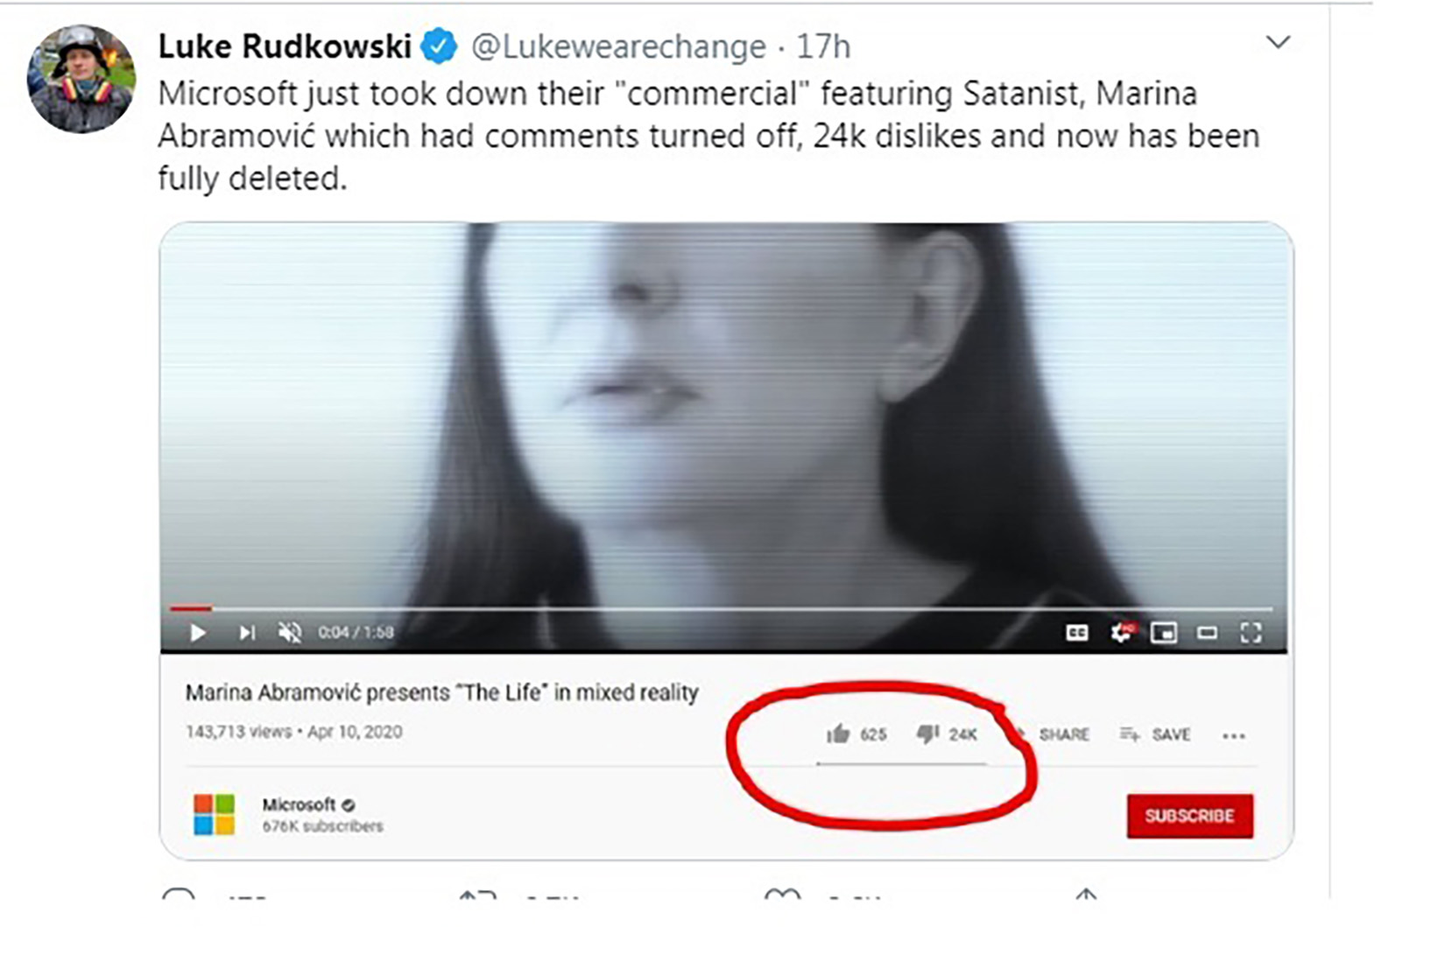The height and width of the screenshot is (962, 1445).
Task: Skip to the next video
Action: pyautogui.click(x=247, y=633)
